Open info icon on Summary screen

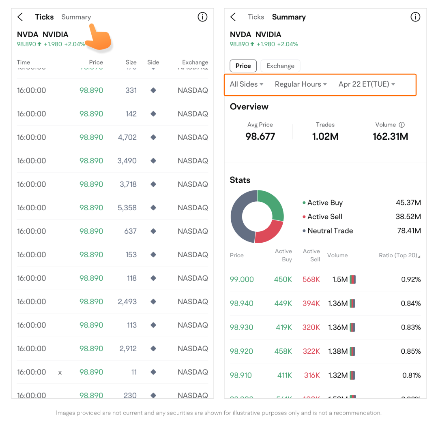pyautogui.click(x=415, y=17)
